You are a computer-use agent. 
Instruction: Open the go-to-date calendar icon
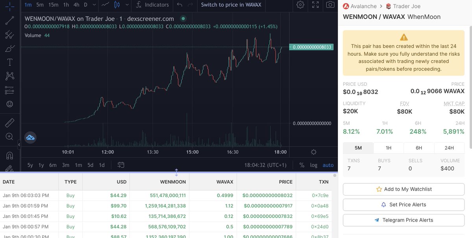tap(121, 165)
